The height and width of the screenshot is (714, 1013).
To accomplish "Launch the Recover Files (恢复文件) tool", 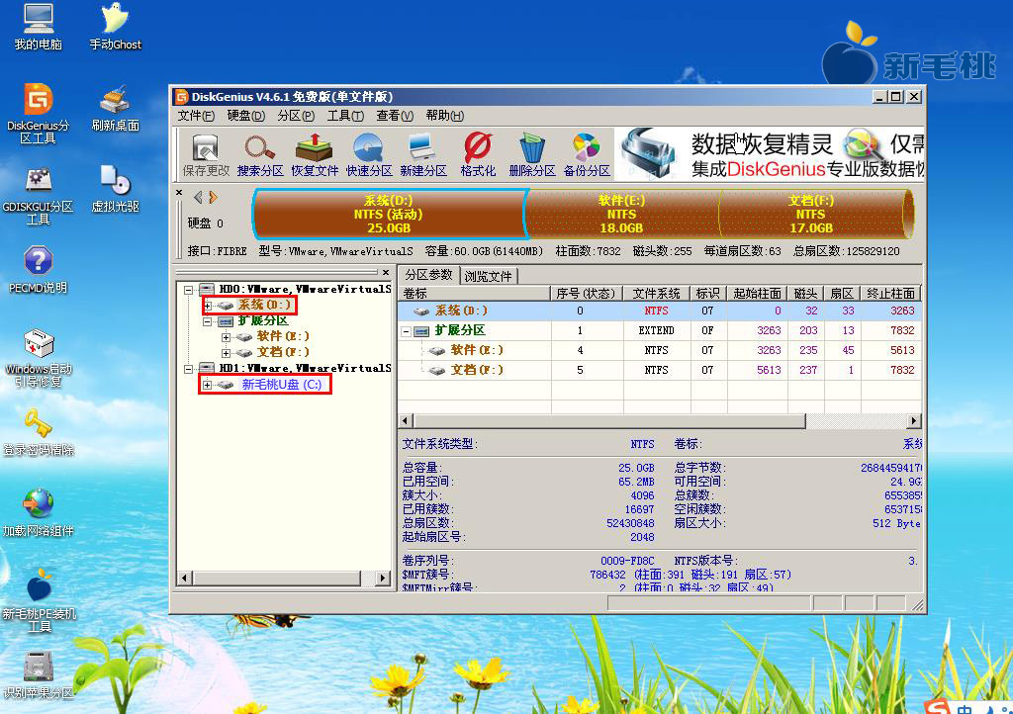I will [315, 155].
